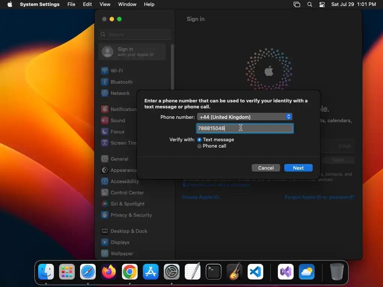
Task: Launch Safari from the Dock
Action: pos(88,272)
